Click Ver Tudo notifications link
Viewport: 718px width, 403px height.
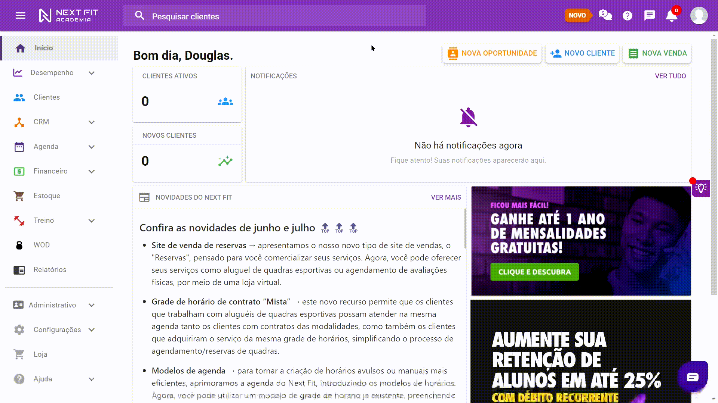[x=670, y=76]
